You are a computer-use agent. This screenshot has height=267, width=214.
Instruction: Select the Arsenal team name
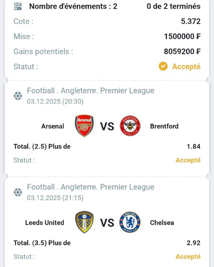point(53,126)
